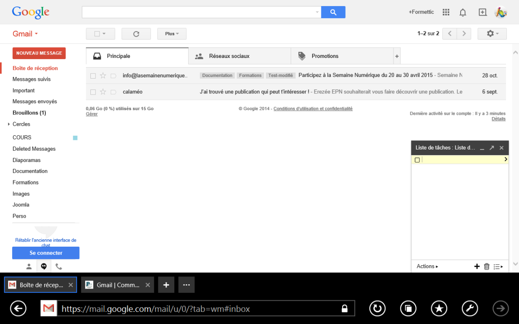Reload page with browser refresh button

[x=377, y=308]
